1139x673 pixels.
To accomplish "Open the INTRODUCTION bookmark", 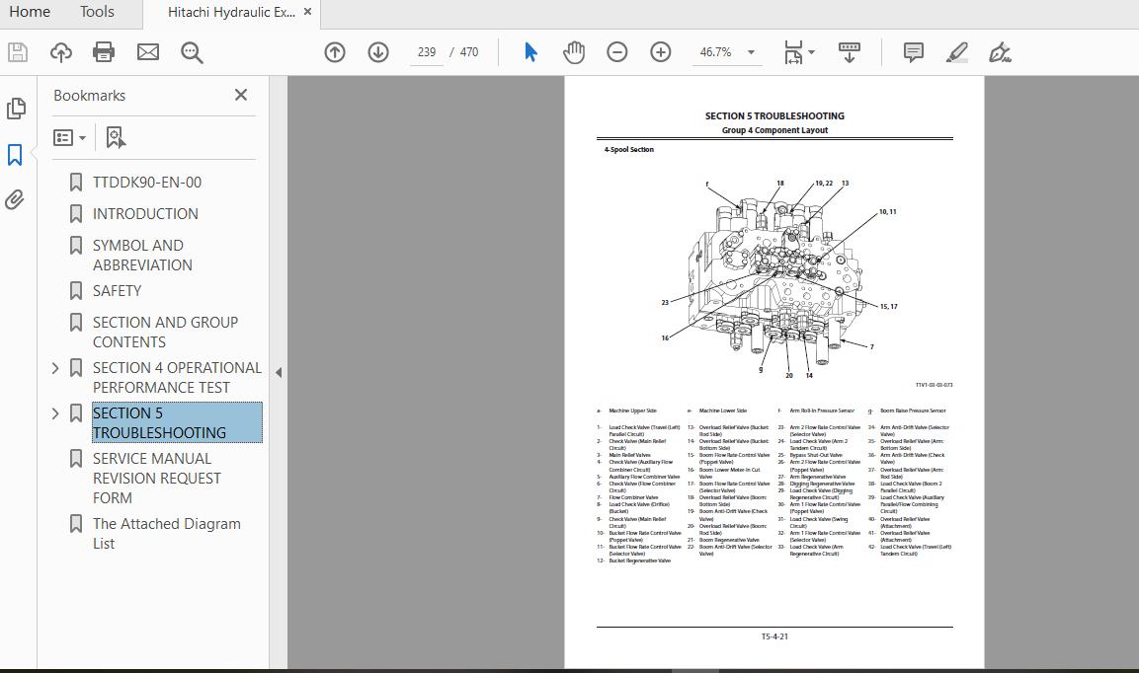I will click(145, 213).
